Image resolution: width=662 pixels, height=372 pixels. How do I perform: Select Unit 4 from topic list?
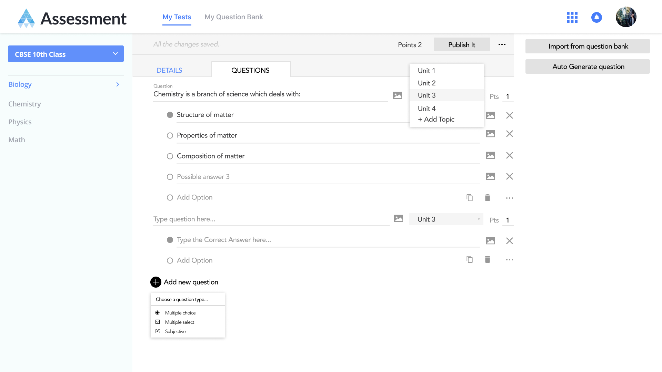(x=427, y=108)
